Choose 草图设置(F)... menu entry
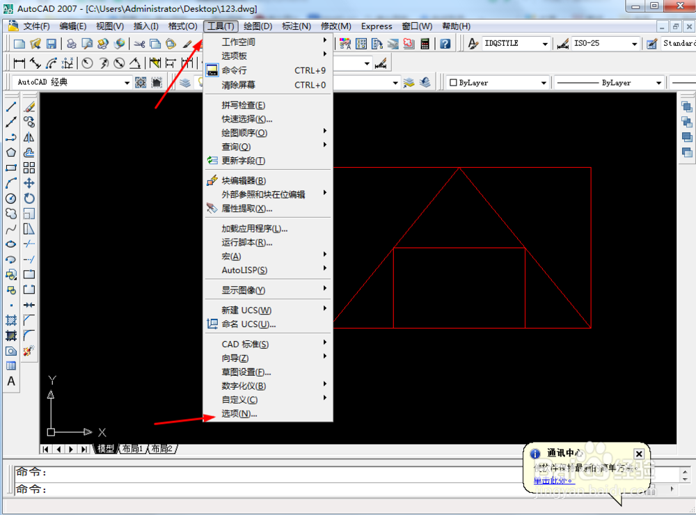 tap(268, 372)
